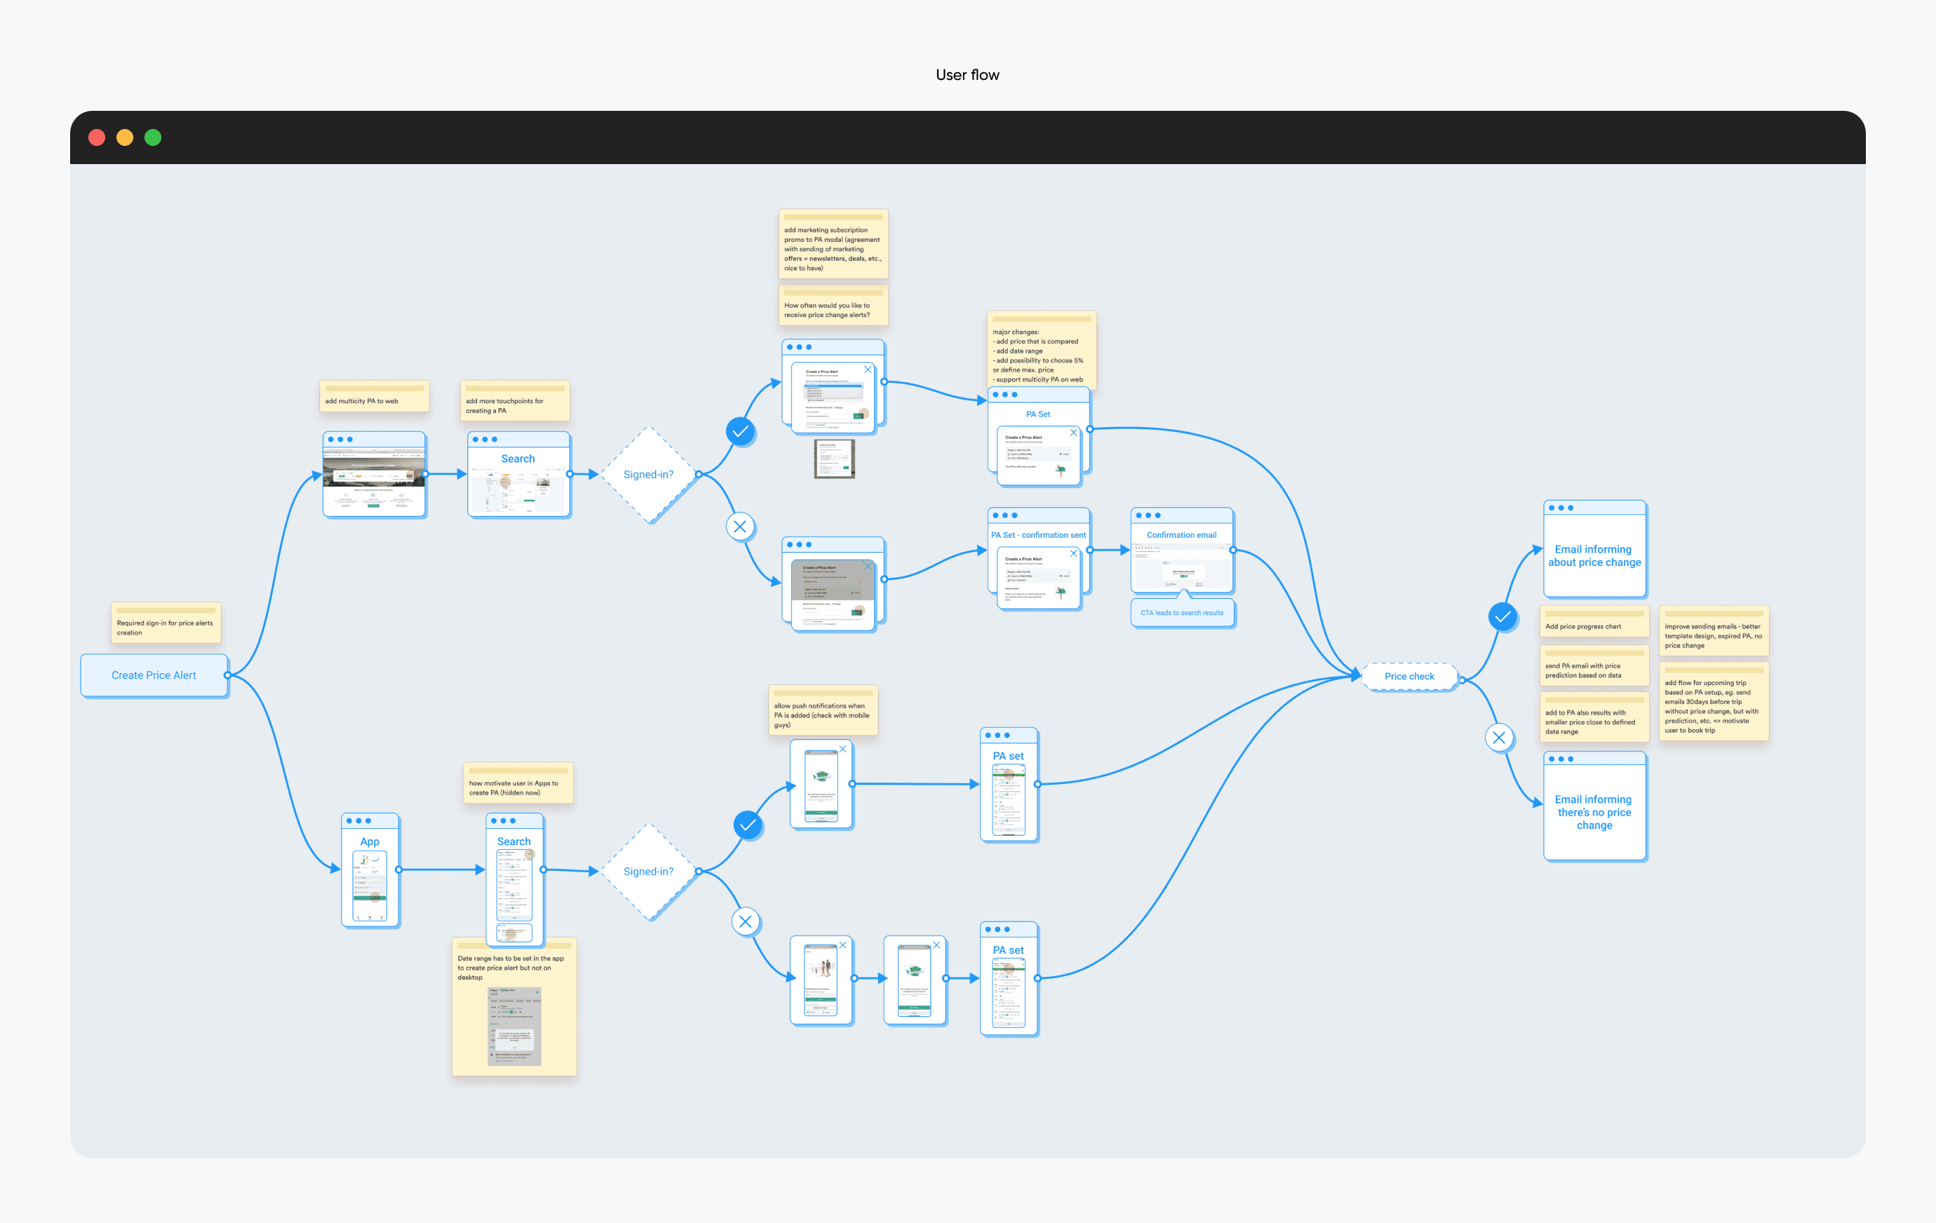This screenshot has height=1223, width=1936.
Task: Click the checkmark circle after Price check
Action: pyautogui.click(x=1502, y=617)
